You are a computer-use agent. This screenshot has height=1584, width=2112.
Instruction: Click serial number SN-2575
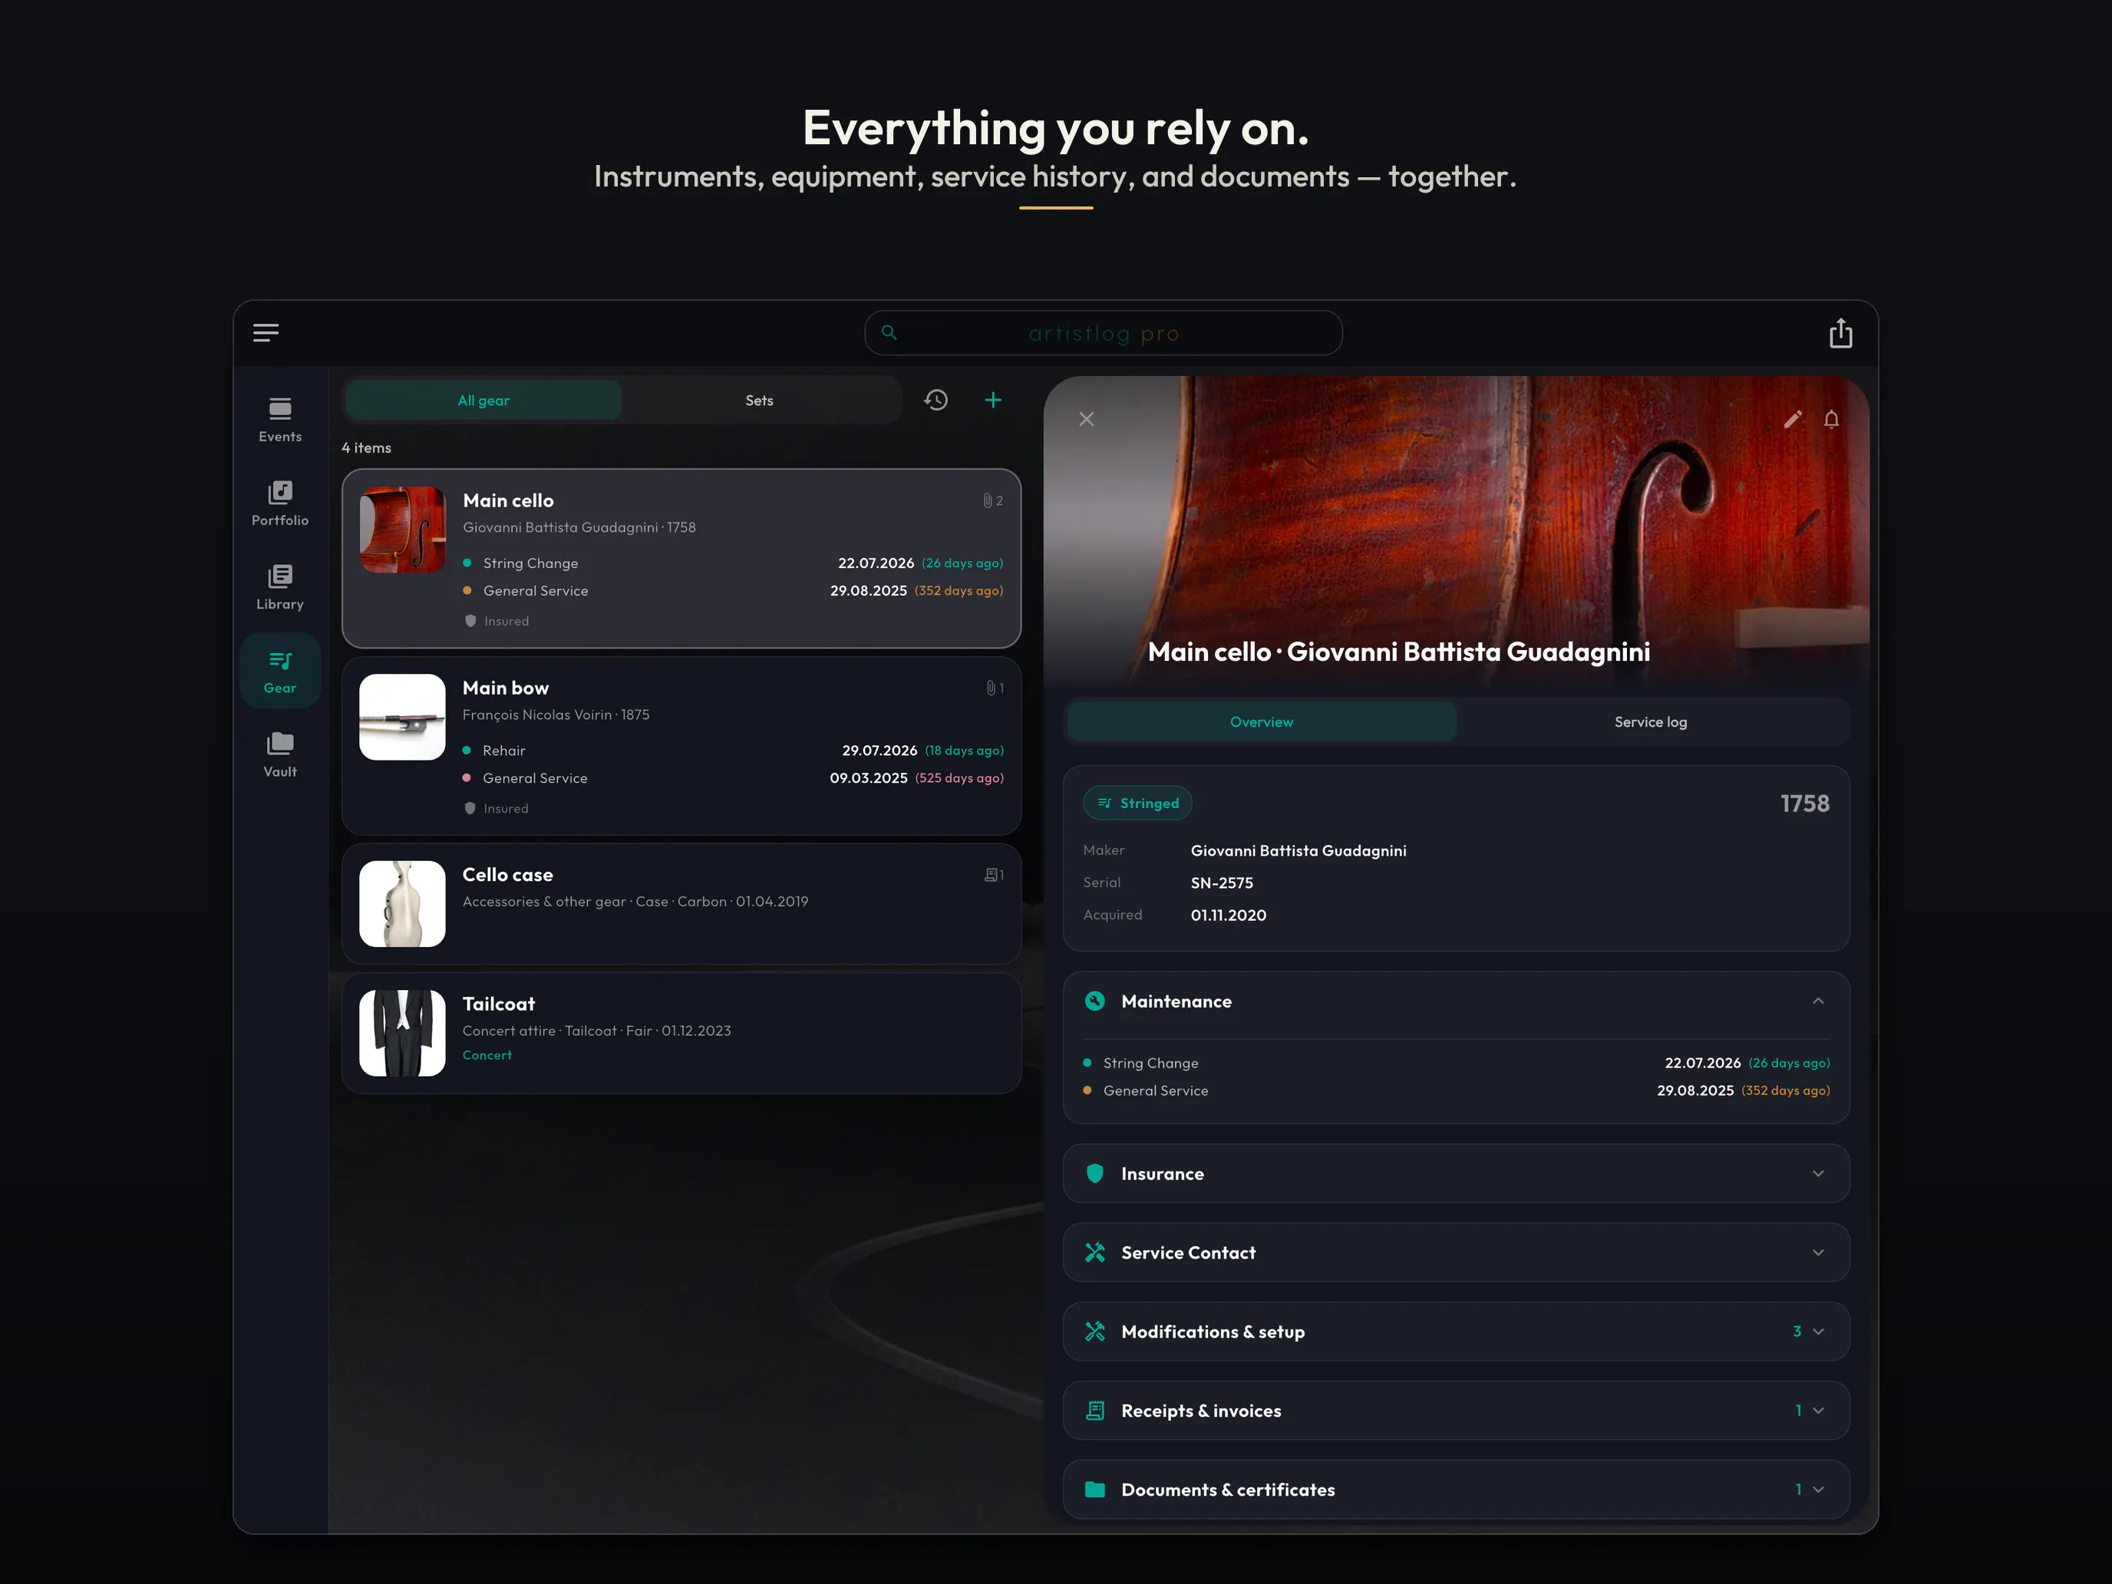[1221, 883]
